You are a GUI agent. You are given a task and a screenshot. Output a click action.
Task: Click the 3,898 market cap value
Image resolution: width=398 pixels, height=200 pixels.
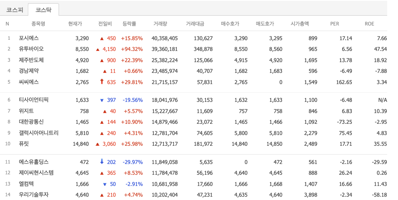[311, 195]
